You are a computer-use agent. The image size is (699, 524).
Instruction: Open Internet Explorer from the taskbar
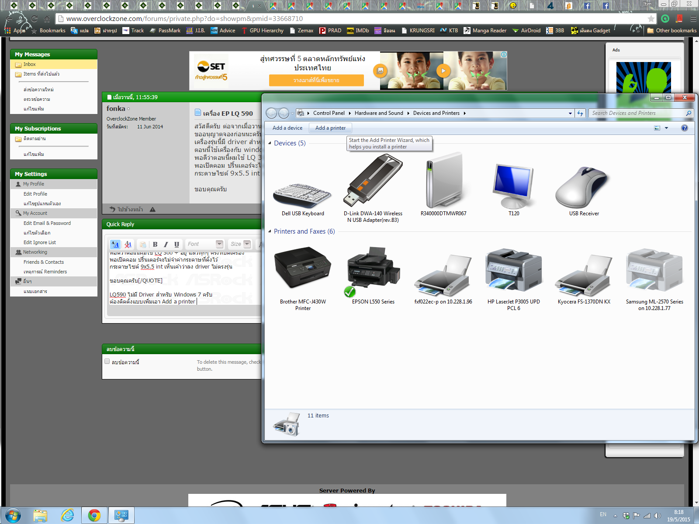tap(68, 515)
